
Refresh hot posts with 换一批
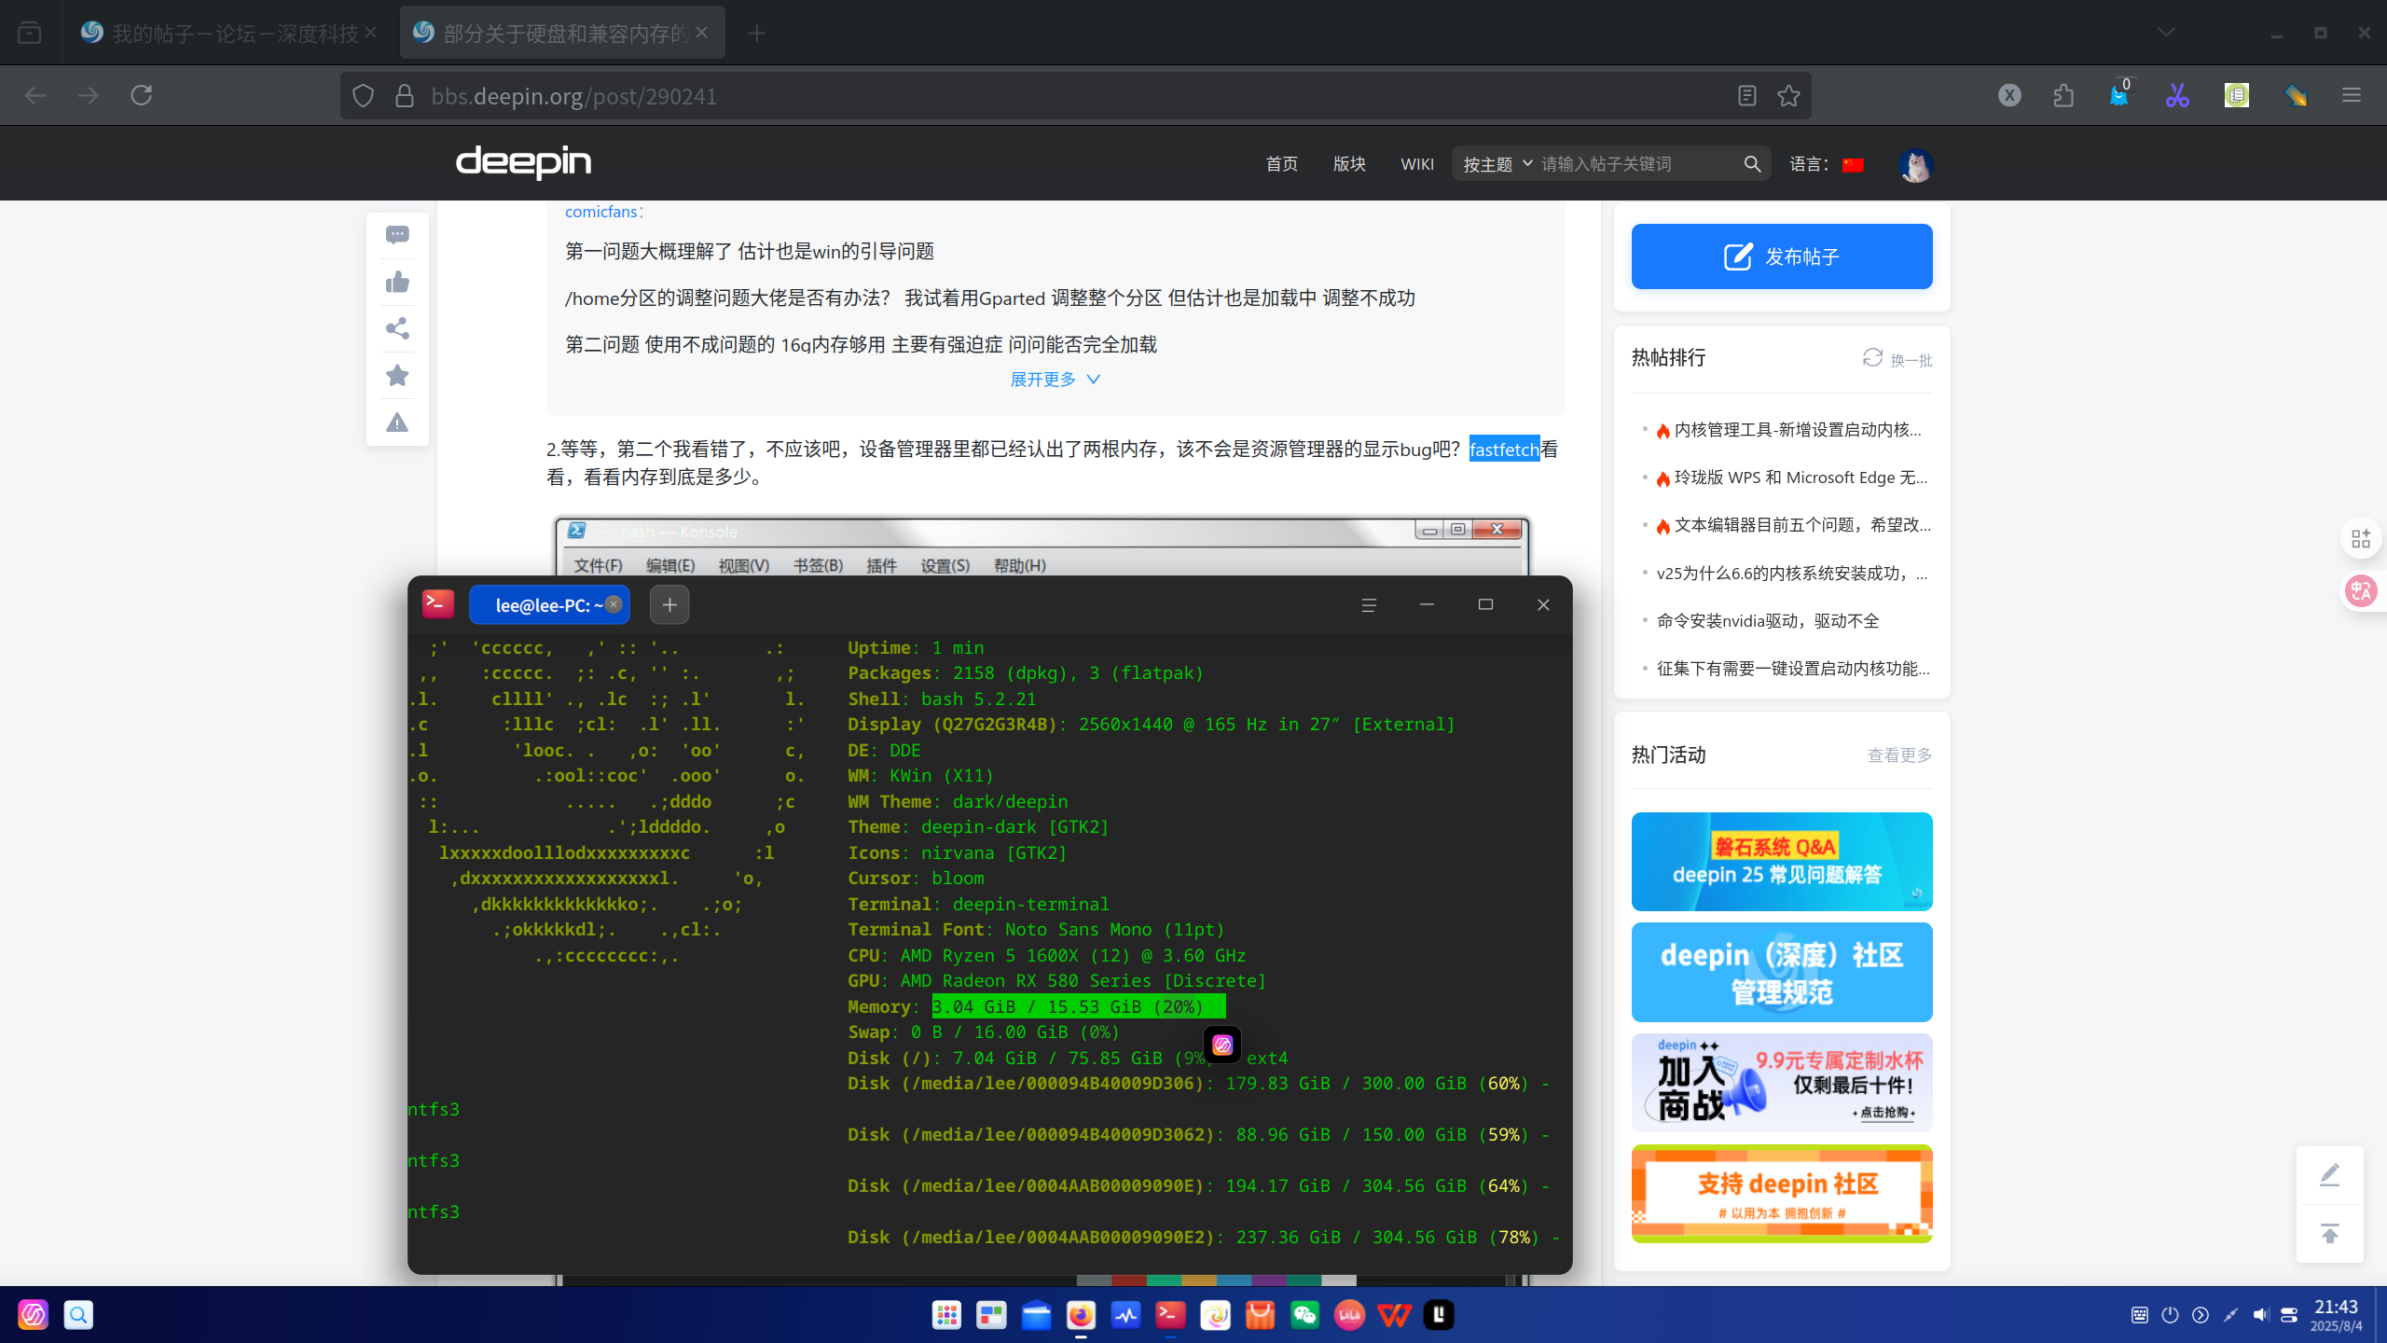coord(1897,359)
